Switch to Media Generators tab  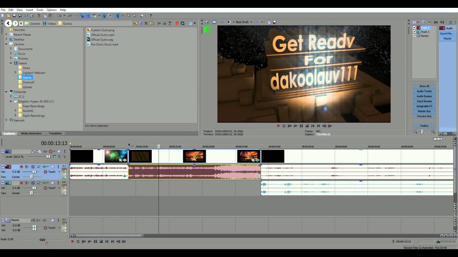coord(31,133)
